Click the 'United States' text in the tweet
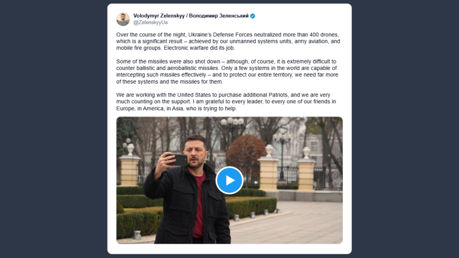The height and width of the screenshot is (258, 459). tap(194, 95)
